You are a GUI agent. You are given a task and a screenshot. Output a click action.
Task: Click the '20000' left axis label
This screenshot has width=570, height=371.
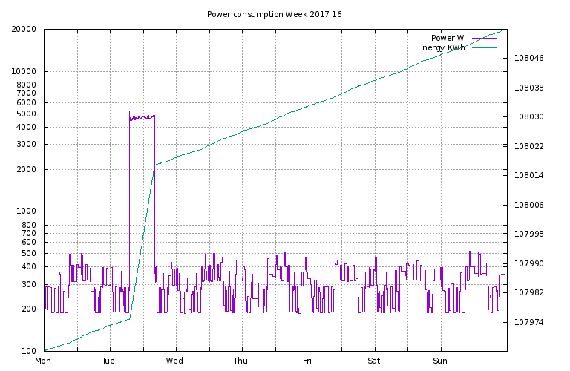point(24,29)
